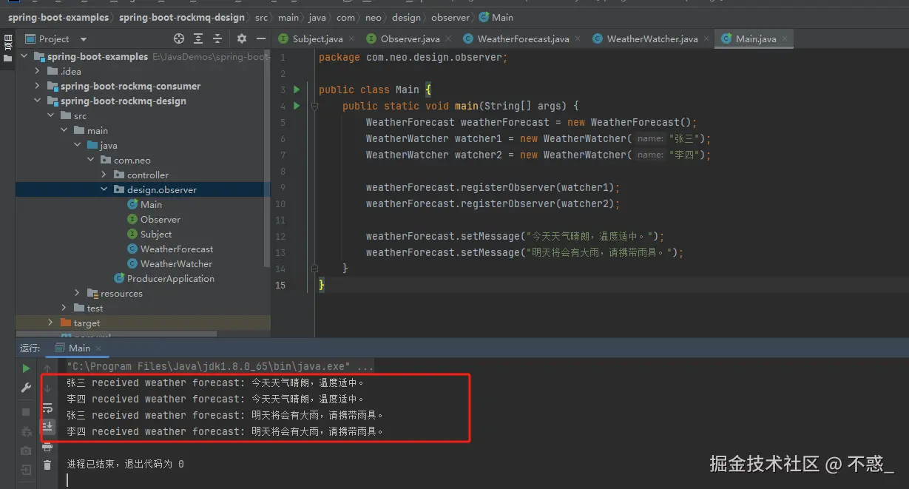This screenshot has width=909, height=489.
Task: Click the locate opened file icon
Action: pos(179,38)
